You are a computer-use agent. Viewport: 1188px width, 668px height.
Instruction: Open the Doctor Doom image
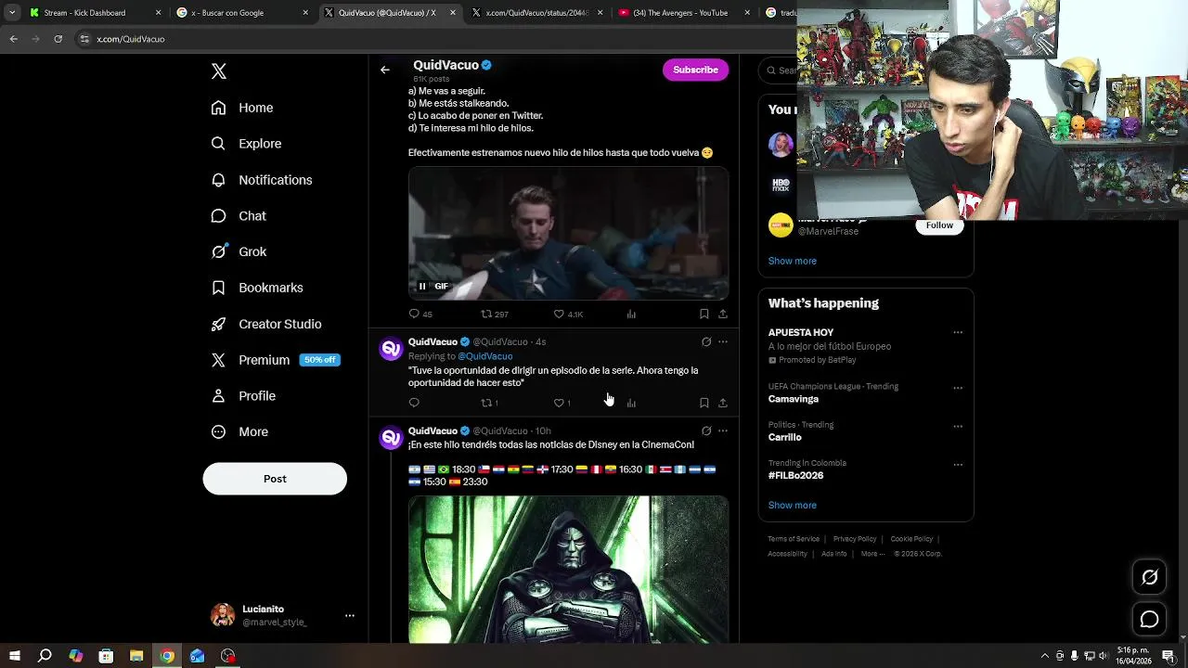[x=568, y=570]
